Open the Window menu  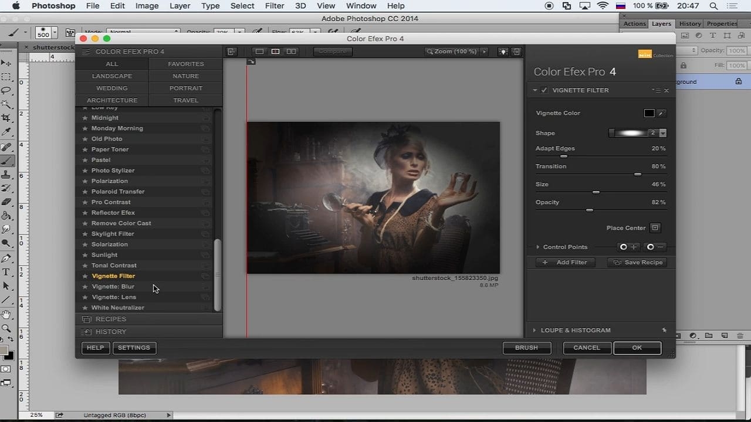(x=361, y=6)
